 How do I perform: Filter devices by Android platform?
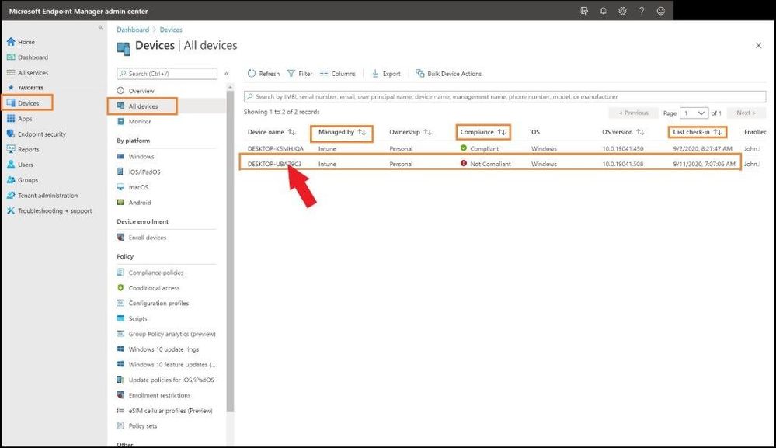[x=134, y=203]
